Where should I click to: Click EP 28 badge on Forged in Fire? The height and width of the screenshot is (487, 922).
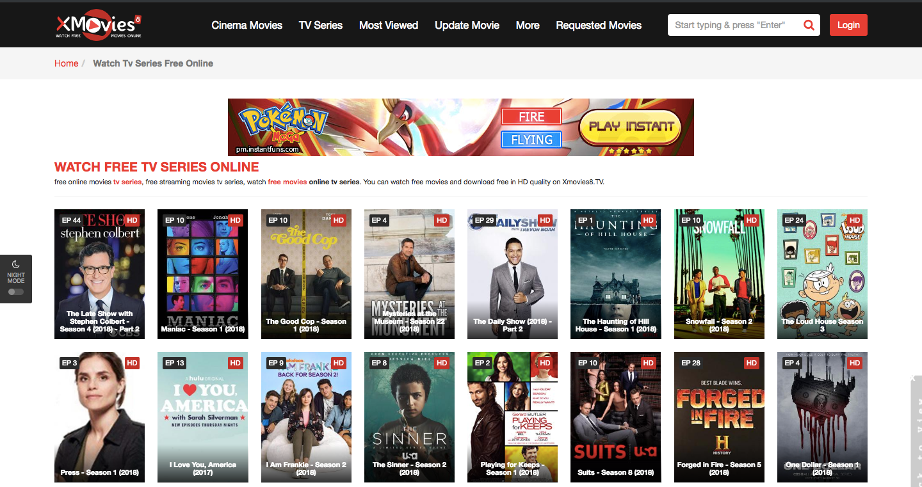[691, 363]
